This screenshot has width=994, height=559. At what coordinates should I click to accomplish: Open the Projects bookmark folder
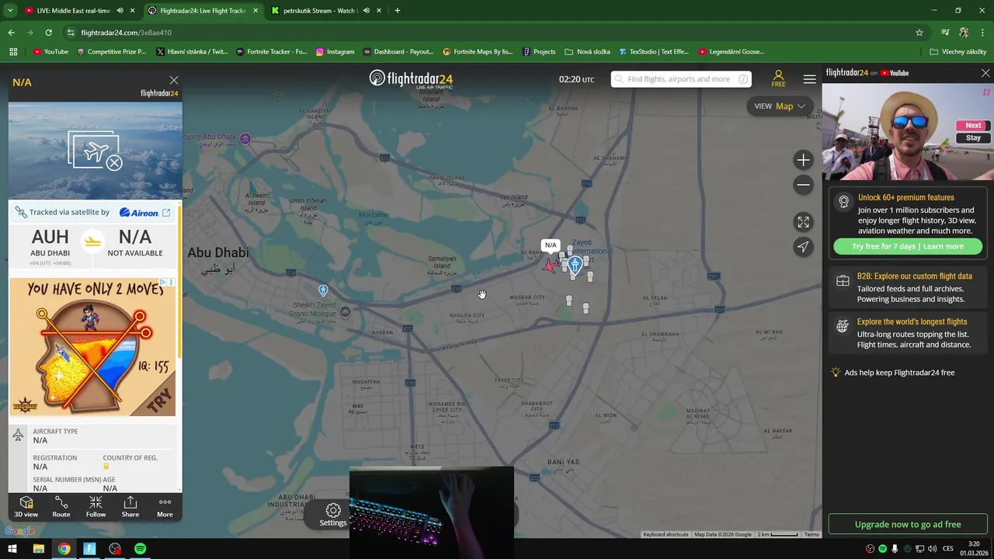[539, 52]
